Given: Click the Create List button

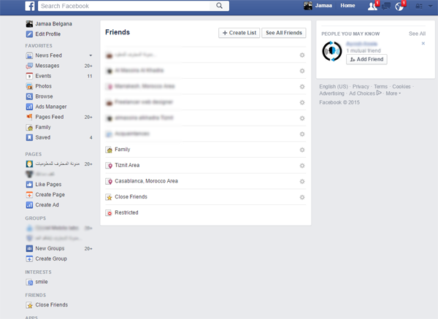Looking at the screenshot, I should (x=239, y=33).
